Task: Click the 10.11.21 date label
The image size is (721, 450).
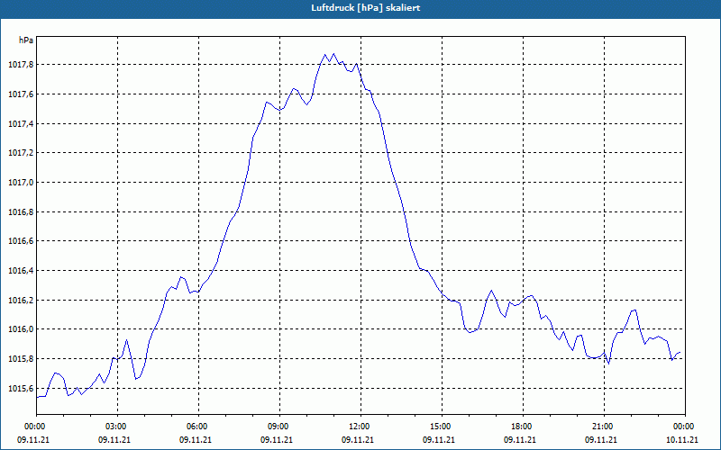Action: click(x=682, y=440)
